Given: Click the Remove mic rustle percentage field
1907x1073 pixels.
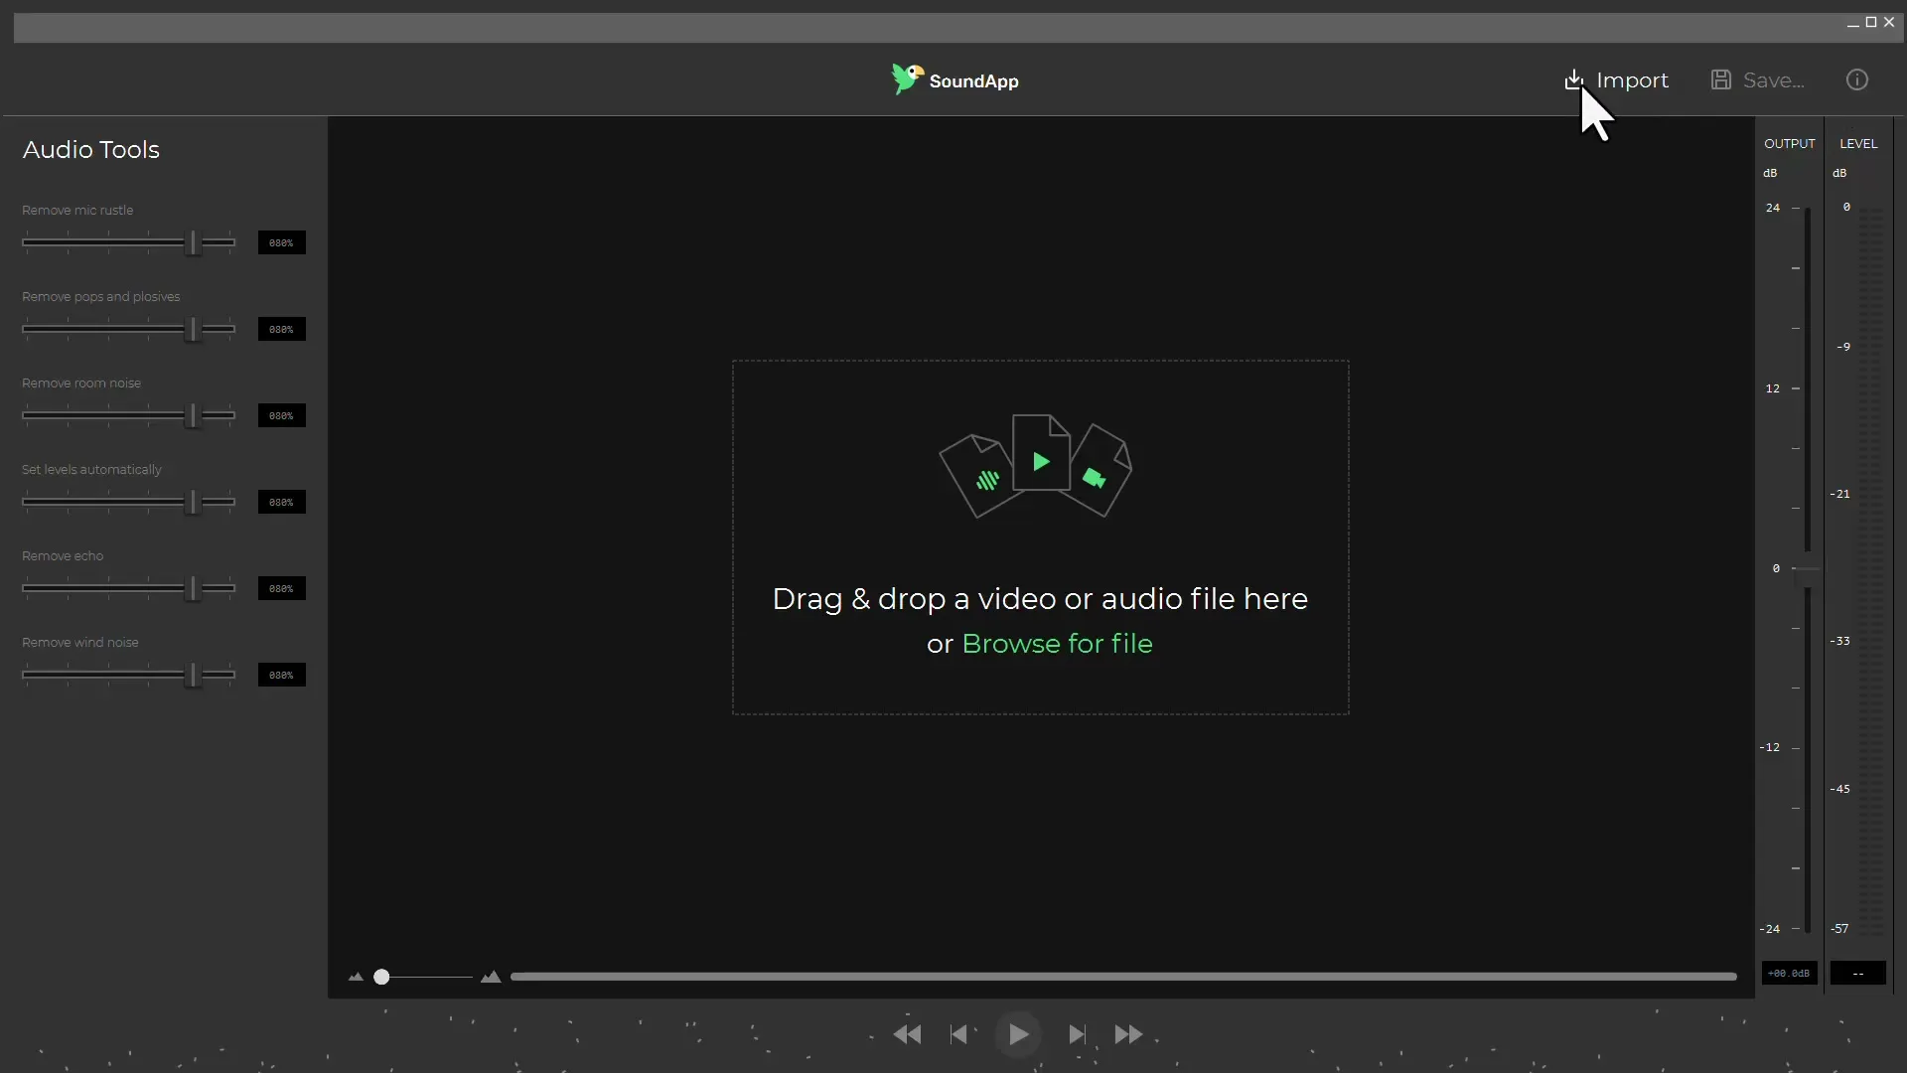Looking at the screenshot, I should click(282, 242).
